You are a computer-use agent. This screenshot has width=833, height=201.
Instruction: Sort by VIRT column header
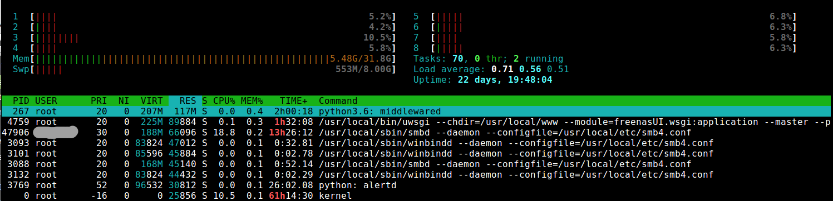(x=152, y=101)
